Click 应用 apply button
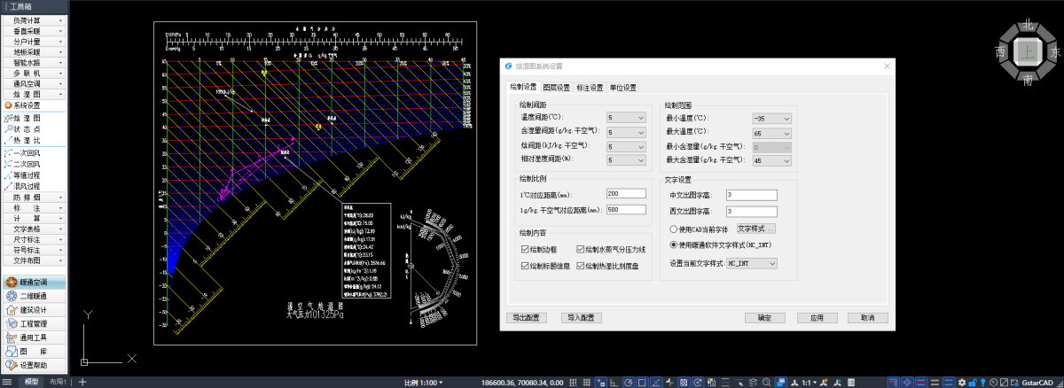The height and width of the screenshot is (388, 1064). (817, 317)
